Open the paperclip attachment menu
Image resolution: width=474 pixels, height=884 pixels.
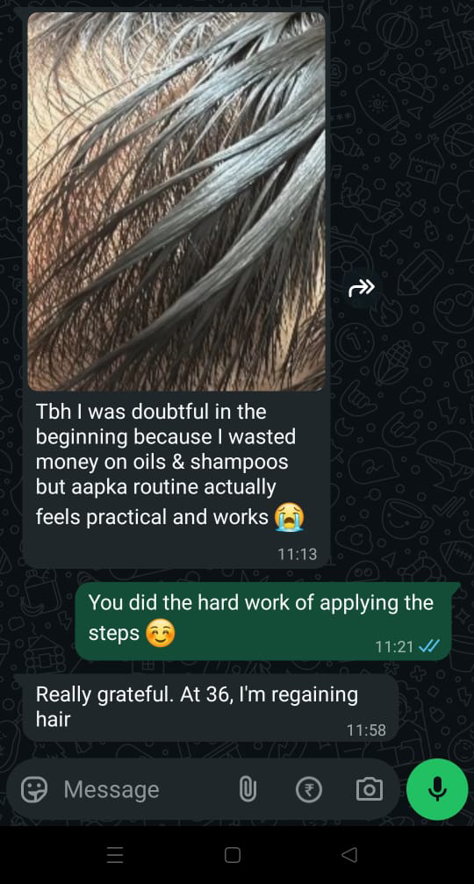248,788
